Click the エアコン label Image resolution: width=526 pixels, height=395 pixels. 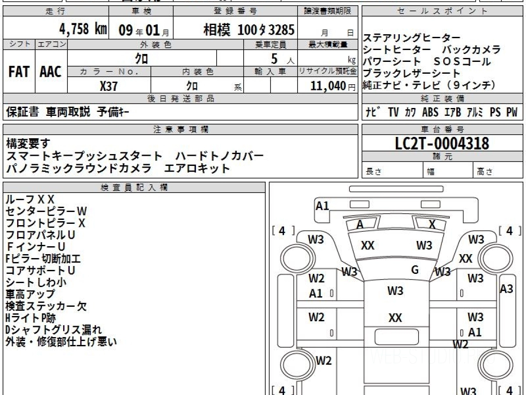51,44
